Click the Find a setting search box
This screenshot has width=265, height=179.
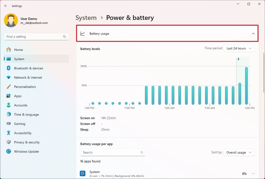pos(36,36)
